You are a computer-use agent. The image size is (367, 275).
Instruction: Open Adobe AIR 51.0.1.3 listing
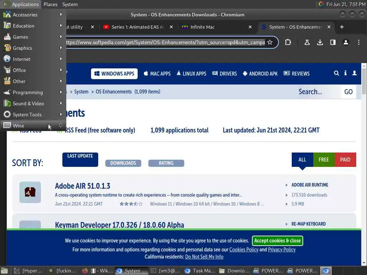(83, 186)
